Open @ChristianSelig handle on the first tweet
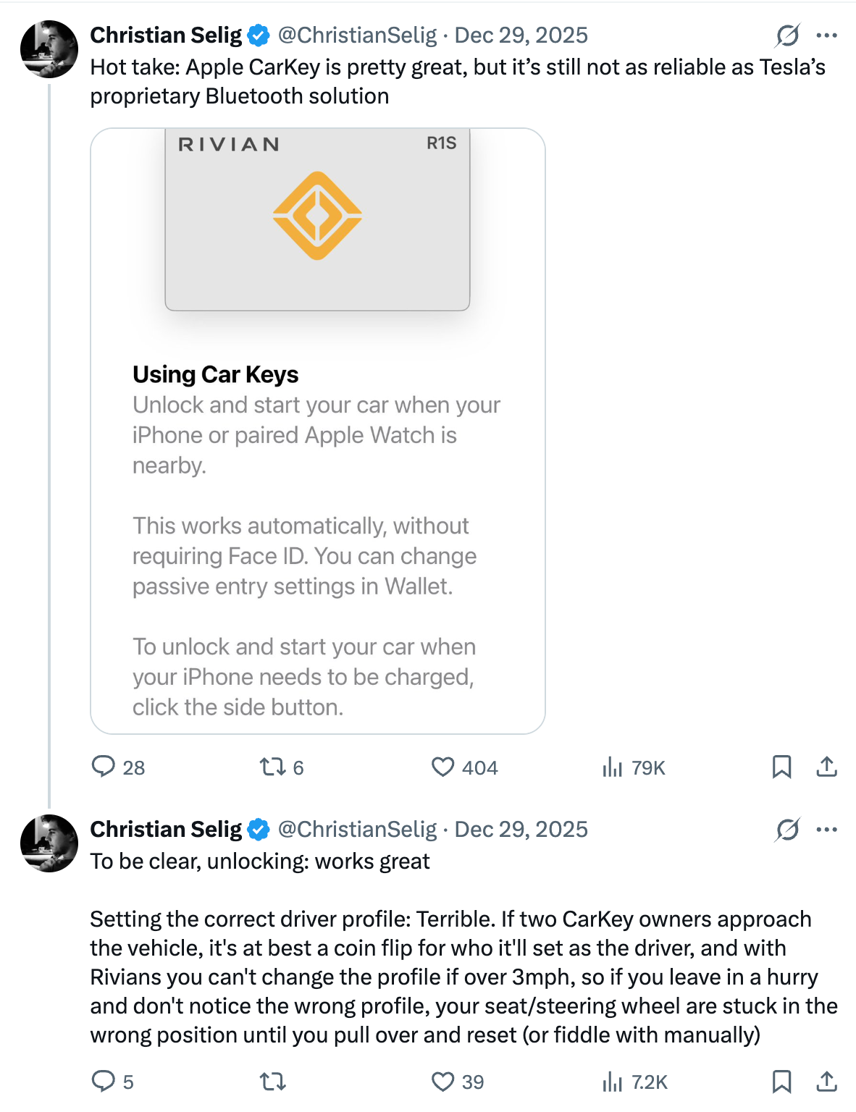The width and height of the screenshot is (856, 1112). (x=358, y=35)
